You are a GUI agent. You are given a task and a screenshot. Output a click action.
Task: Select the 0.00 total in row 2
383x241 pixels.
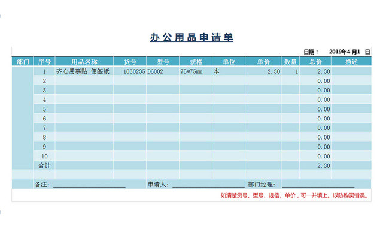coord(315,81)
